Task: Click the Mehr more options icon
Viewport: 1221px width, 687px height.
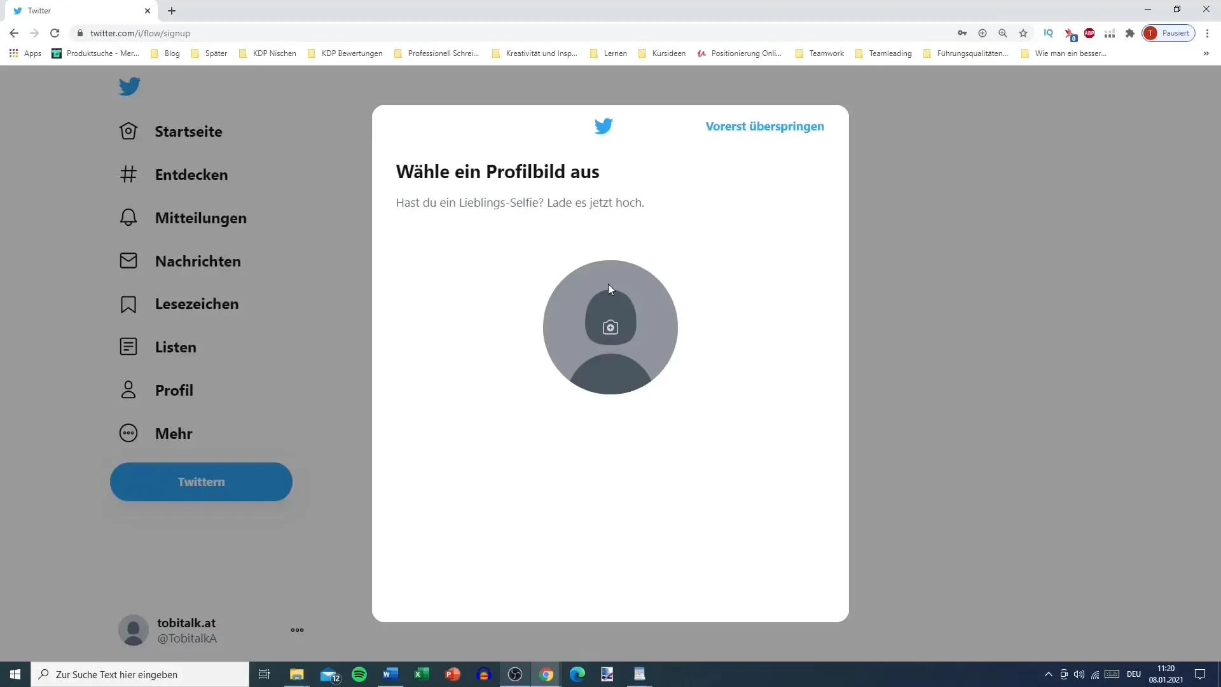Action: (128, 433)
